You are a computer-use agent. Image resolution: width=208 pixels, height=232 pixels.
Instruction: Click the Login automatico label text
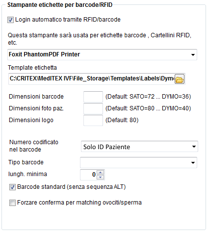coord(68,20)
